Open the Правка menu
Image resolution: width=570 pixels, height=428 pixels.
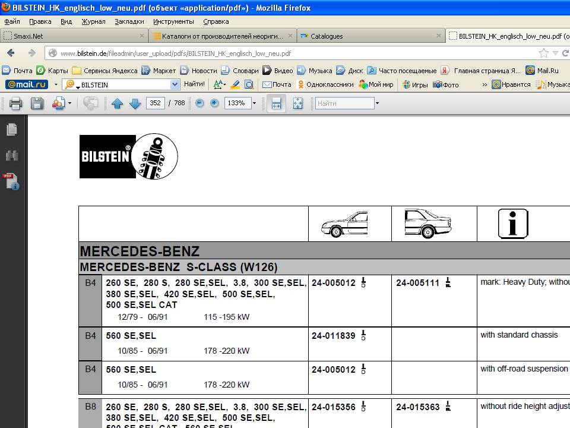[40, 21]
